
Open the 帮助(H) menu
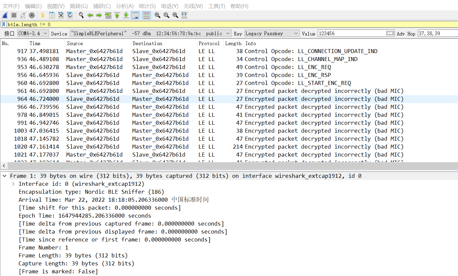(x=239, y=6)
